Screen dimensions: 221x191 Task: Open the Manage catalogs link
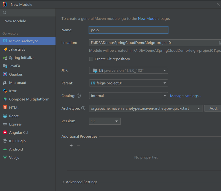coord(185,96)
